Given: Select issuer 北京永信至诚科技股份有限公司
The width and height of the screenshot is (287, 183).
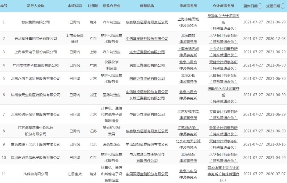Looking at the screenshot, I should pos(36,79).
